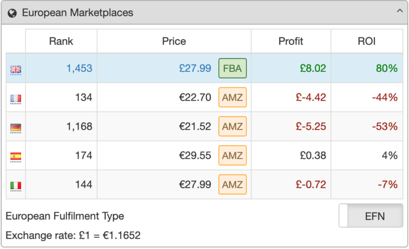Screen dimensions: 409x249
Task: Click the UK flag icon
Action: coord(16,69)
